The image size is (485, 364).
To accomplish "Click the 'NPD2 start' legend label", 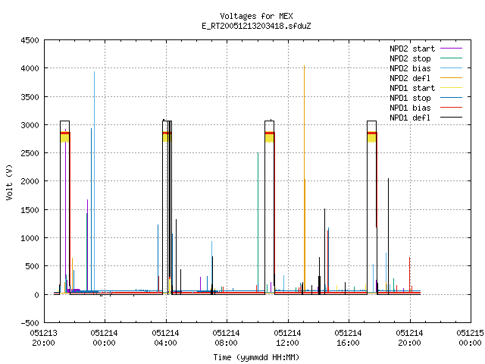I will pyautogui.click(x=412, y=49).
